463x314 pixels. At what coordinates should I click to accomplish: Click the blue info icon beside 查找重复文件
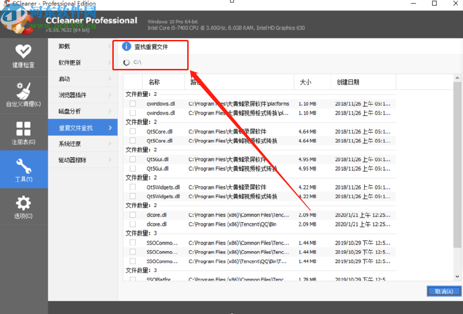pyautogui.click(x=127, y=46)
